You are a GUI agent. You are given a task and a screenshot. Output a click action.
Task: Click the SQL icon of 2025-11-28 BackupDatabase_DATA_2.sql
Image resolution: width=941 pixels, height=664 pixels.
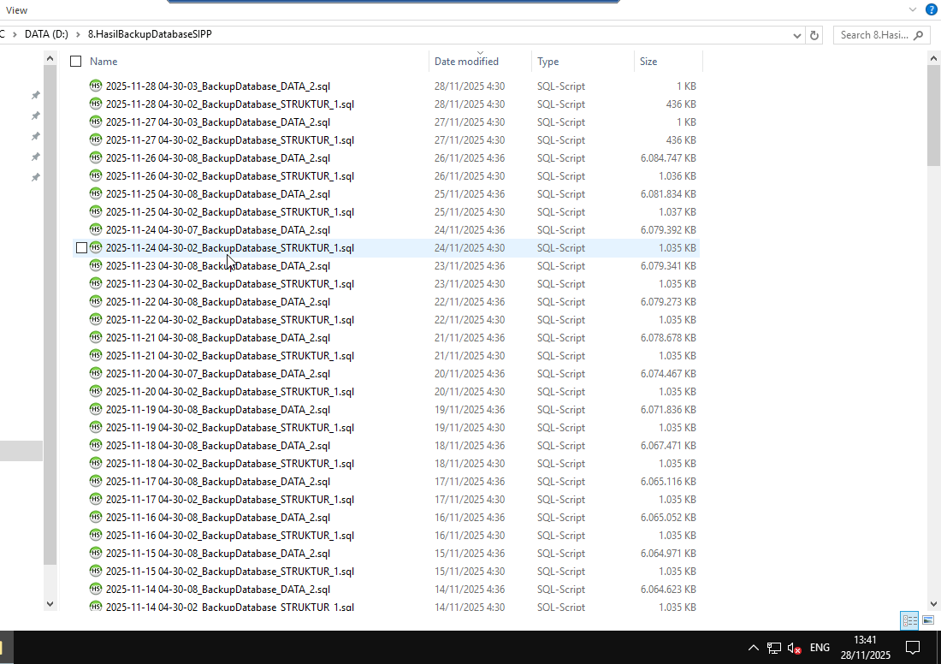pyautogui.click(x=95, y=86)
